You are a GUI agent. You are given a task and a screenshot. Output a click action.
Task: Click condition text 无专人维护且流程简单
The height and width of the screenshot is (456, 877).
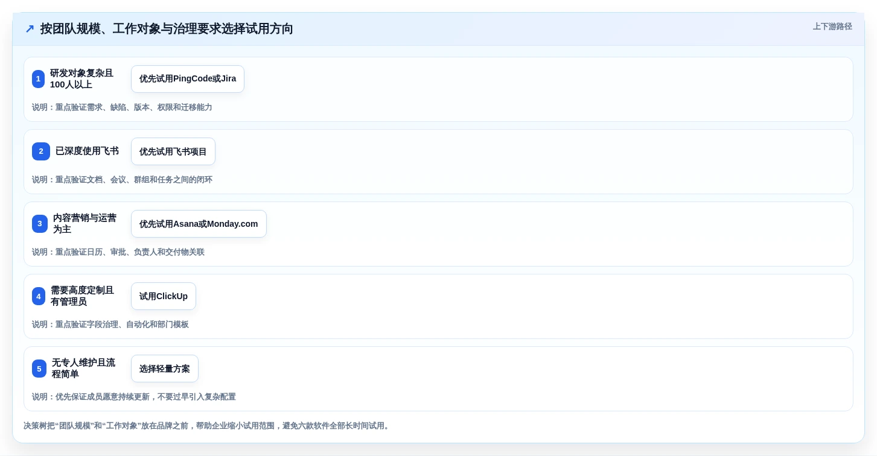[83, 369]
